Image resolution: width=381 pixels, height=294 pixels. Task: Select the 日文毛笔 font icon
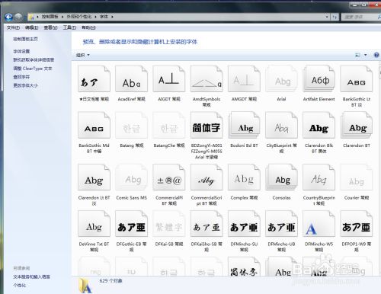pyautogui.click(x=94, y=79)
